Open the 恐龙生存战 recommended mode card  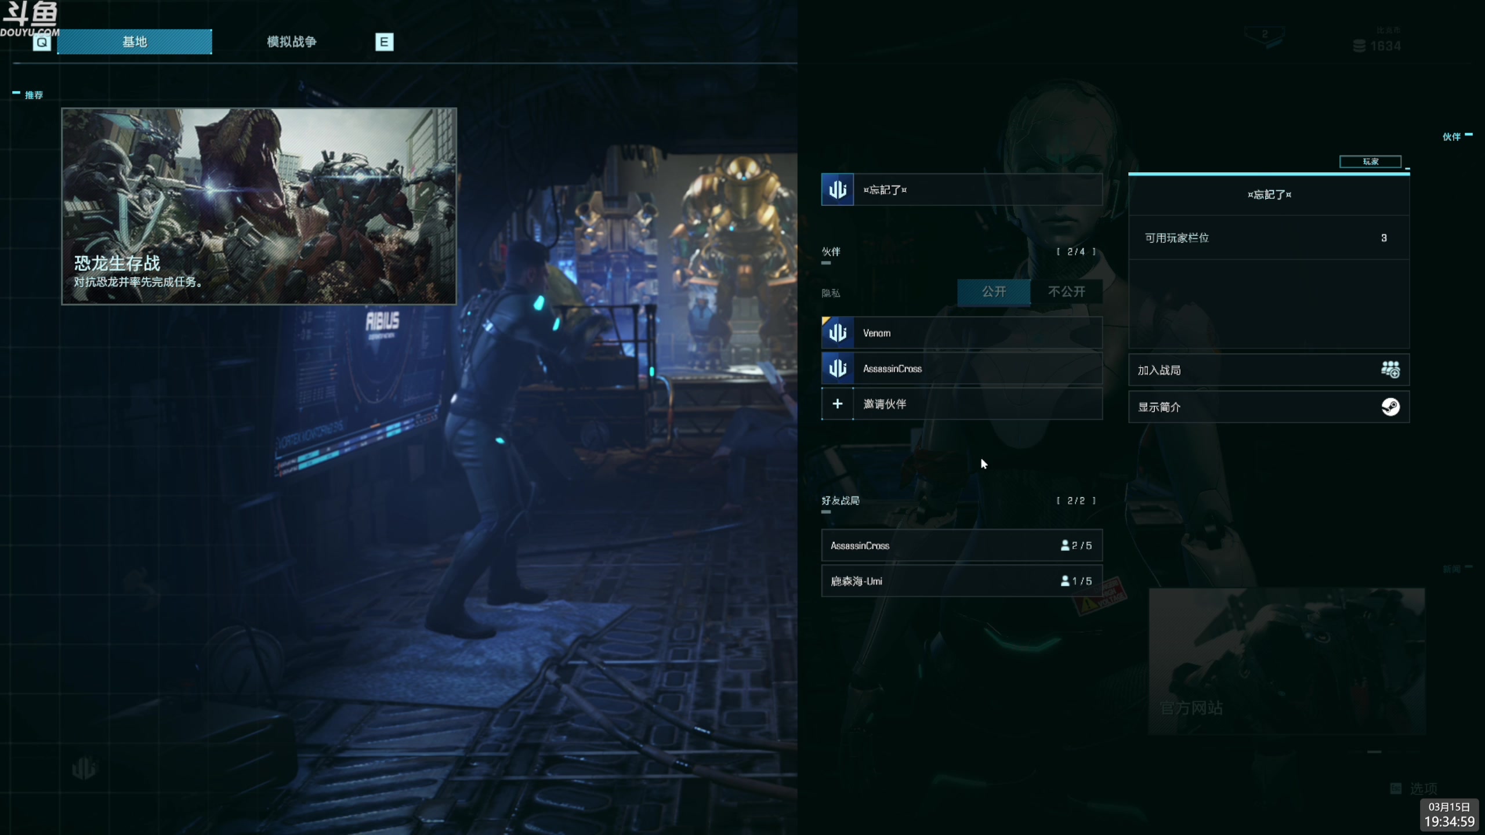[259, 206]
